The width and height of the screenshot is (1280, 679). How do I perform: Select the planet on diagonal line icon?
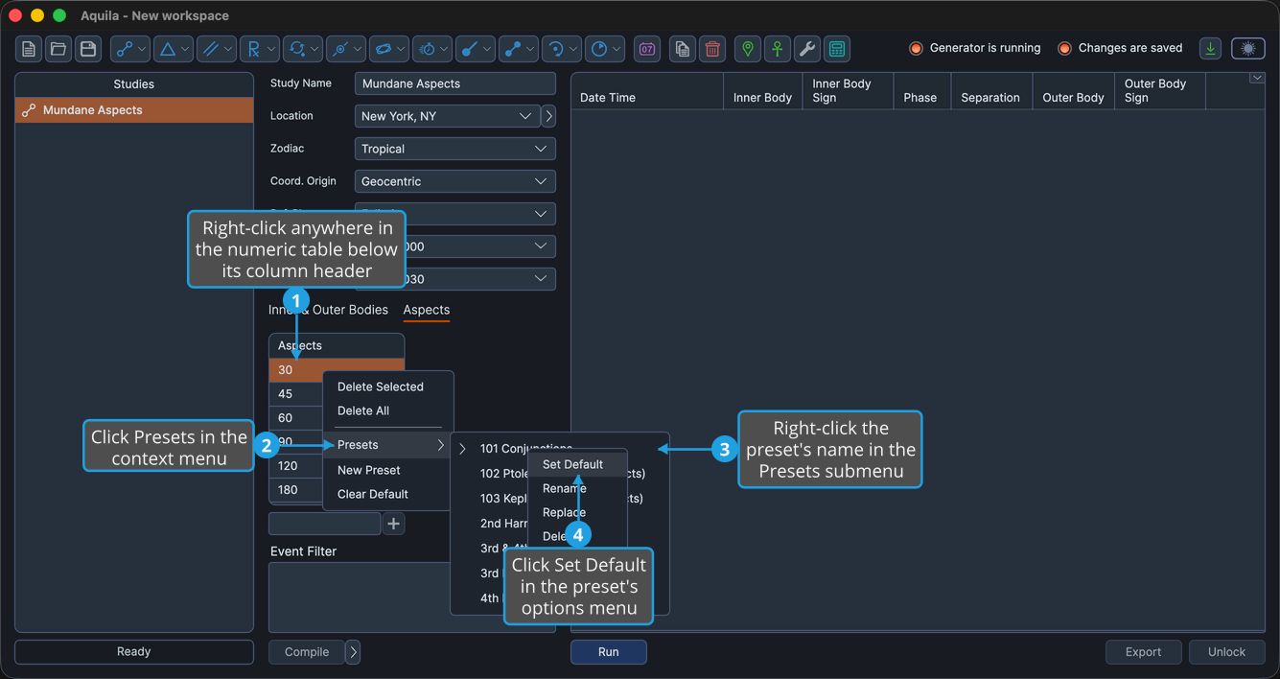346,49
